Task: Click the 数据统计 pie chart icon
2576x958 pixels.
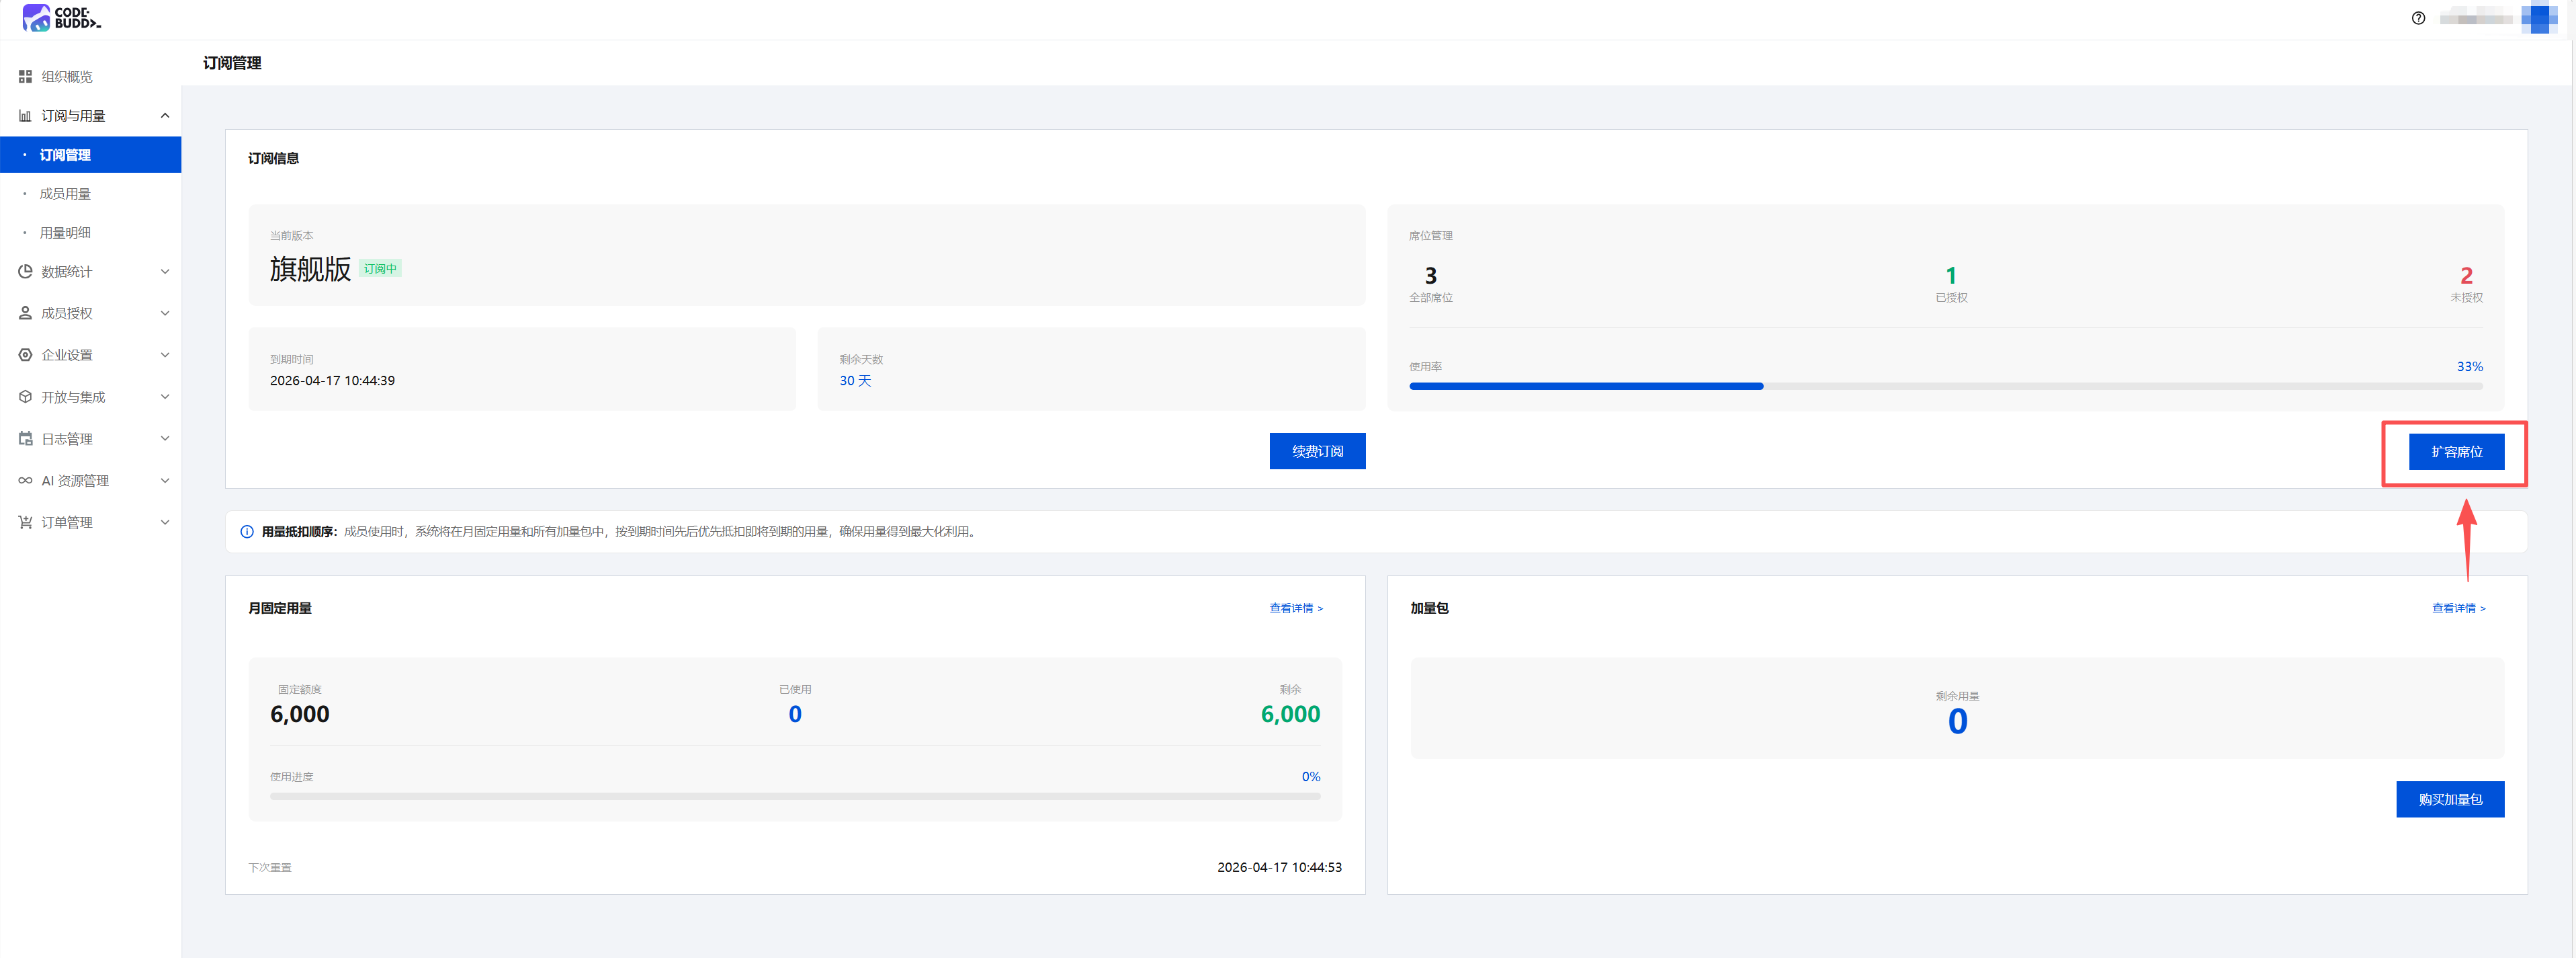Action: pyautogui.click(x=25, y=272)
